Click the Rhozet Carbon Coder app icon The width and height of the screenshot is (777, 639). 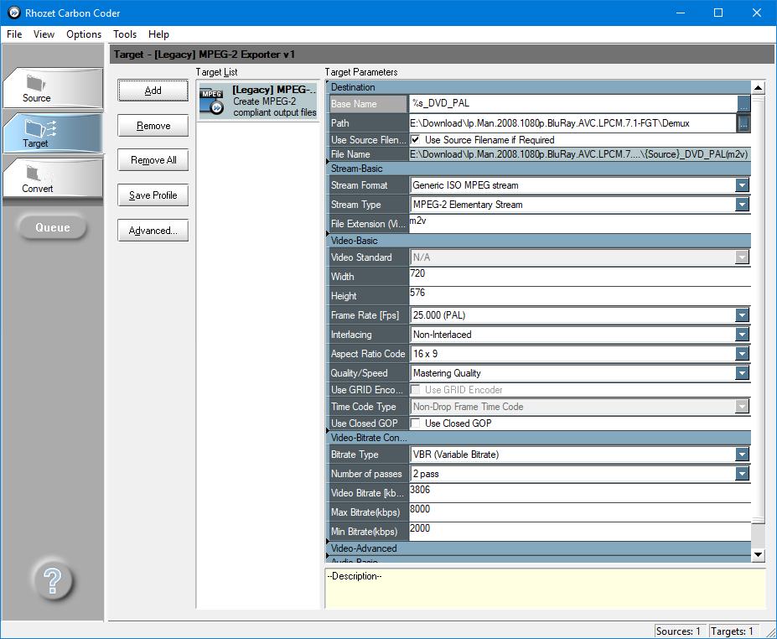tap(14, 13)
